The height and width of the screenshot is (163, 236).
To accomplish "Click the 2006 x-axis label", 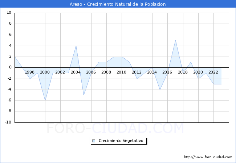I will point(91,72).
